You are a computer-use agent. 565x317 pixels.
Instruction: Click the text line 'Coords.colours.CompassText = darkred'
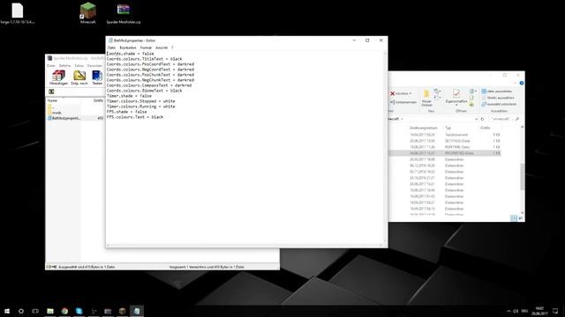(149, 85)
